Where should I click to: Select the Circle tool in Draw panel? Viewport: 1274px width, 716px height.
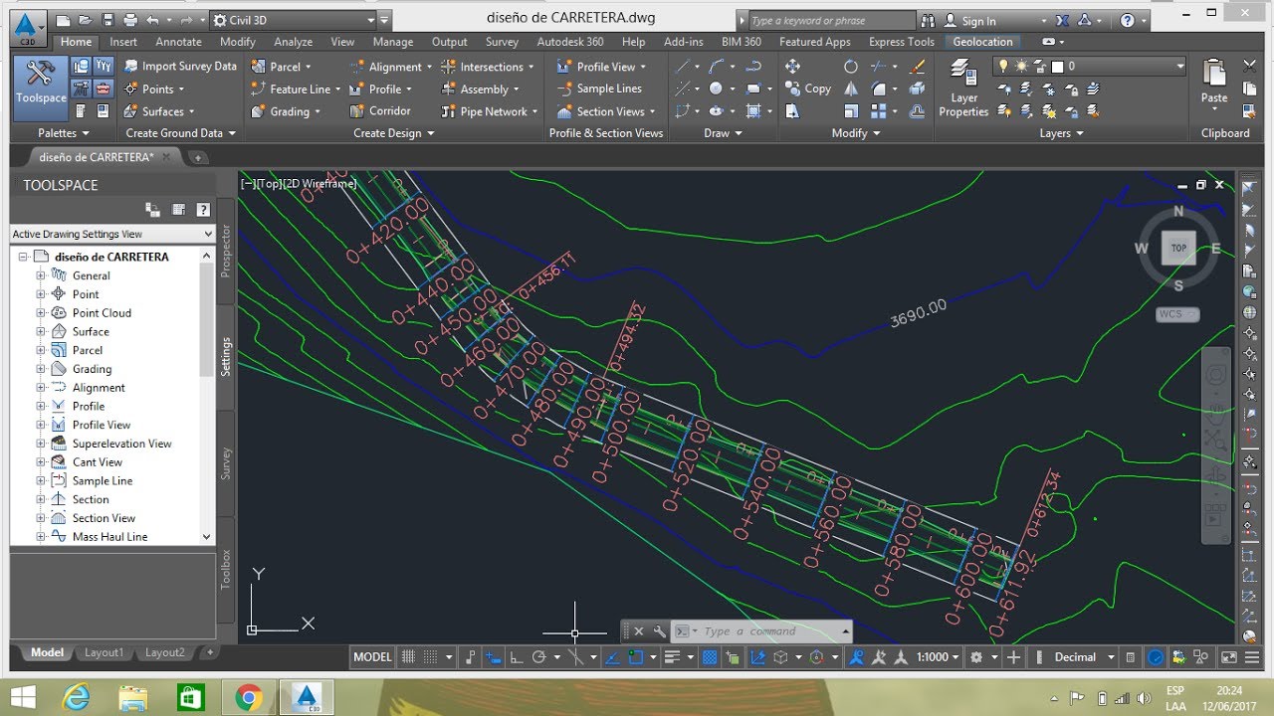pos(716,89)
